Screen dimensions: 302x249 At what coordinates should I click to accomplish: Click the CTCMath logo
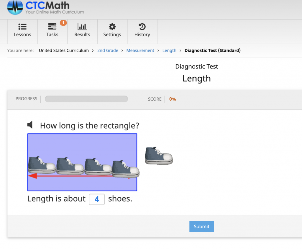[45, 7]
